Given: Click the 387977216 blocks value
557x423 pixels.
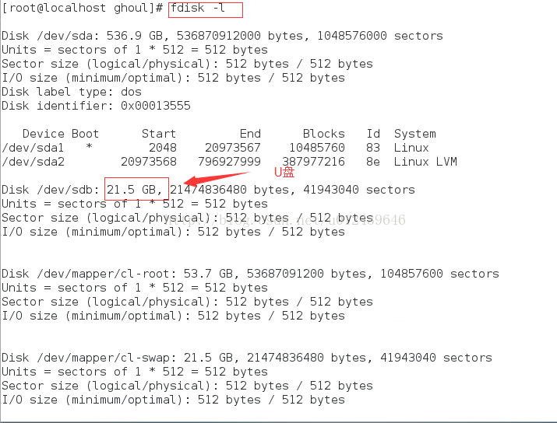Looking at the screenshot, I should (313, 162).
